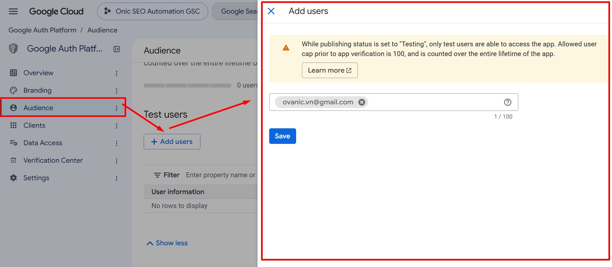The image size is (612, 267).
Task: Click the Filter property name input
Action: [222, 175]
